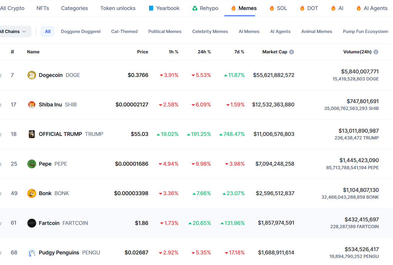Sort table by Price column
The image size is (393, 265).
143,52
